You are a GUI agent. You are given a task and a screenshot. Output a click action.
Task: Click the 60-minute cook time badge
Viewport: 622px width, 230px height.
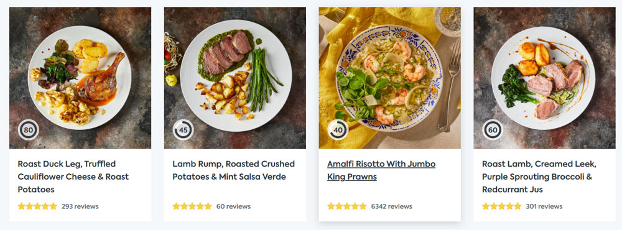[x=493, y=130]
